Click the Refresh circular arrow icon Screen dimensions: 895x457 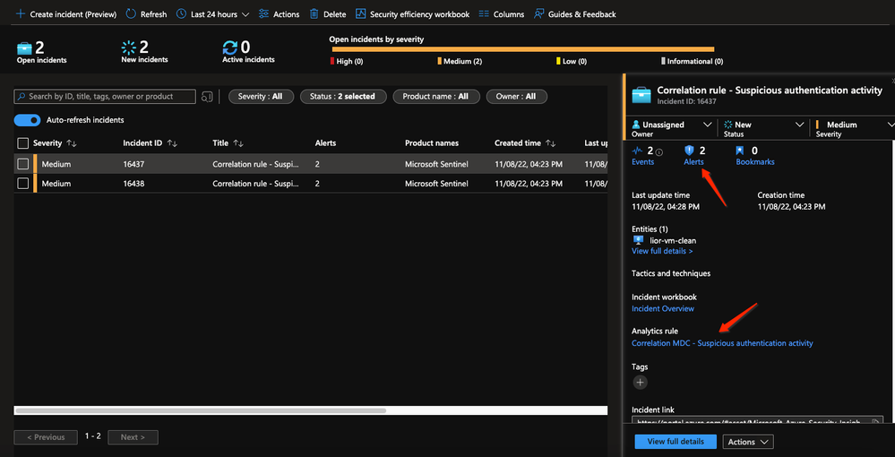131,13
